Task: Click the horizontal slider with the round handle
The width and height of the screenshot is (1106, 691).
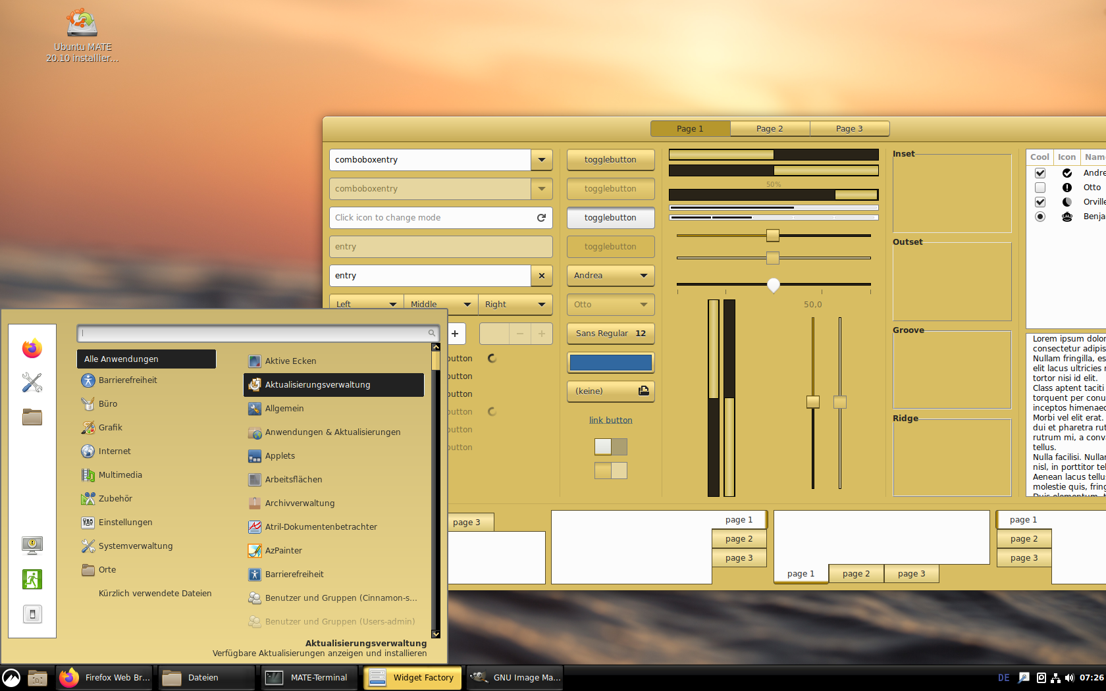Action: [774, 284]
